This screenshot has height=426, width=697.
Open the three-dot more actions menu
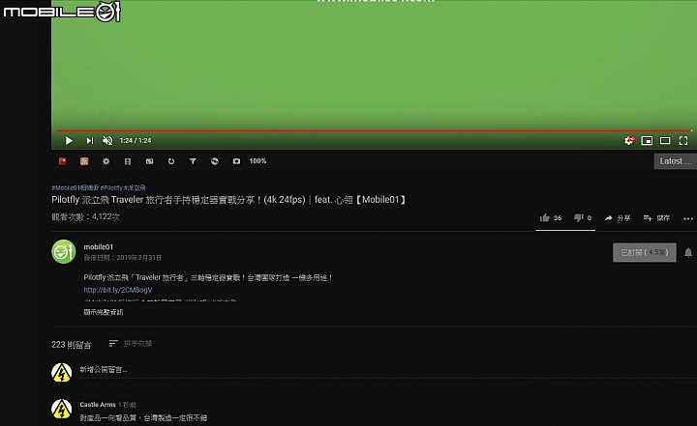click(688, 218)
